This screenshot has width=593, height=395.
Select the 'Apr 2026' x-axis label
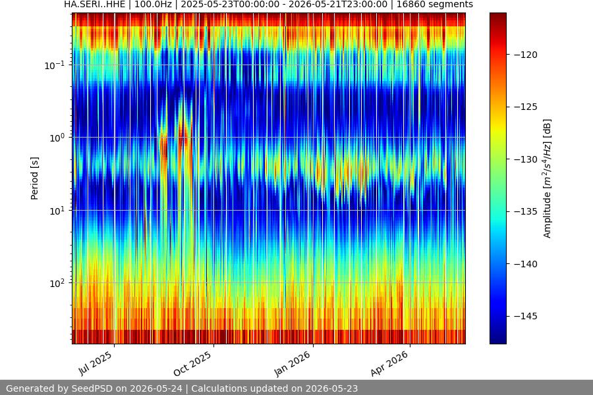389,363
